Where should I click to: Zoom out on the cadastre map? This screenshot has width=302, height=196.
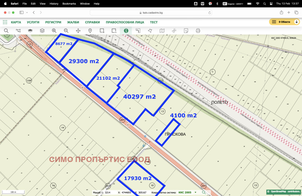click(x=66, y=31)
